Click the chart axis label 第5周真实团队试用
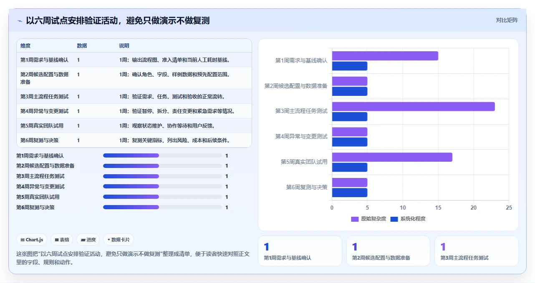The width and height of the screenshot is (535, 283). (x=304, y=162)
